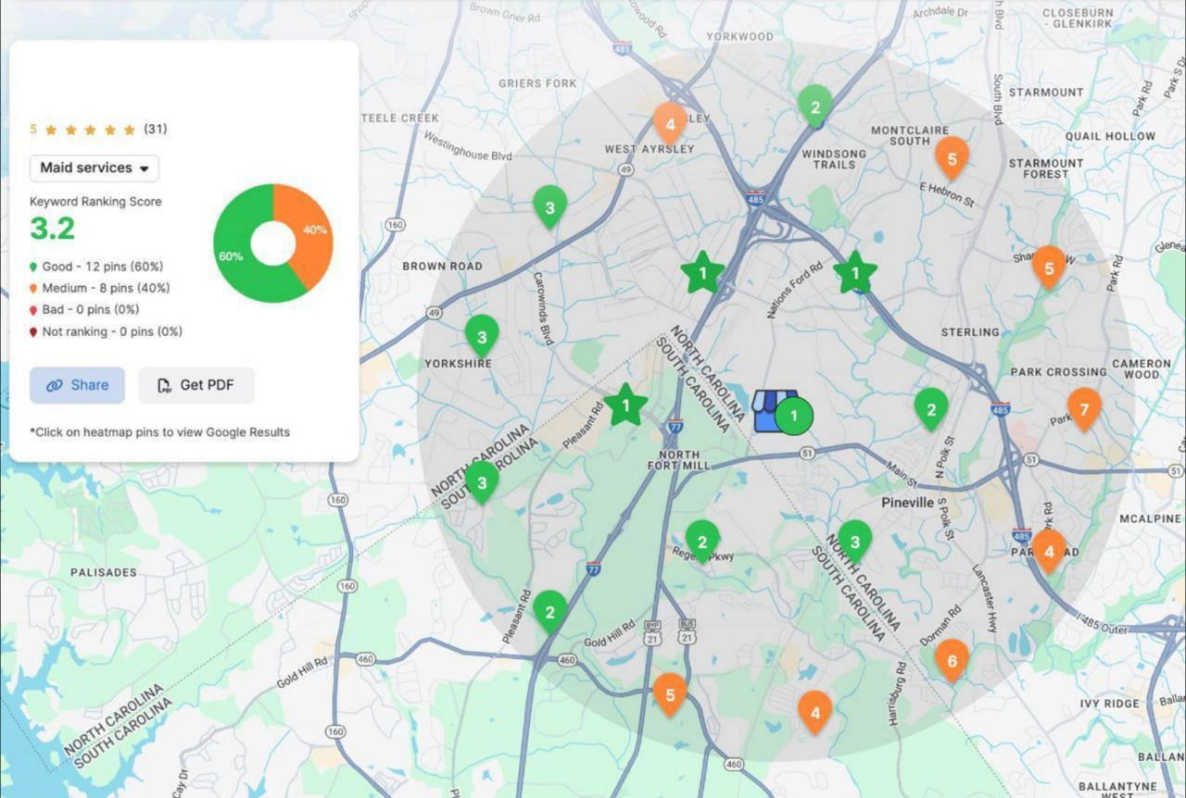Click green pin 3 by Carowinds Blvd
Viewport: 1186px width, 798px height.
(549, 206)
